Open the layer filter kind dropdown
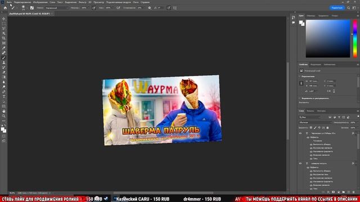Screen dimensions: 360x202 pyautogui.click(x=310, y=117)
